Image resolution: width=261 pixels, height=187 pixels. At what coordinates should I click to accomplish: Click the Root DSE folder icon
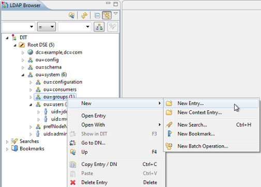click(x=22, y=45)
